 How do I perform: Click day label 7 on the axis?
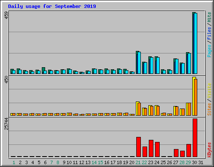point(51,162)
